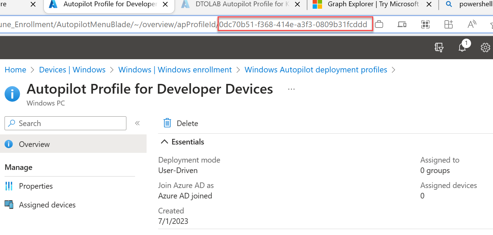Click the Assigned devices icon in the sidebar
The height and width of the screenshot is (235, 493).
[9, 205]
